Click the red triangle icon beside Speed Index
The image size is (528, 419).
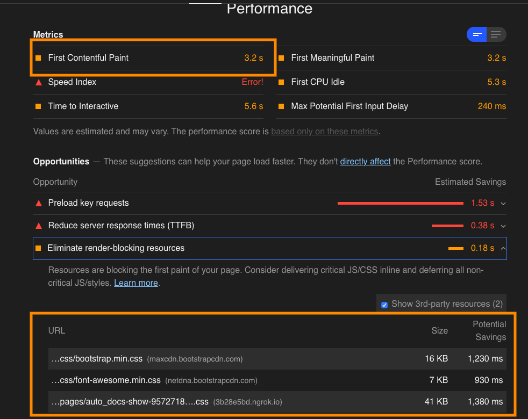(x=38, y=82)
